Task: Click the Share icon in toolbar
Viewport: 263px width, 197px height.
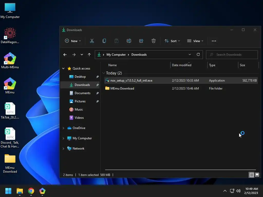Action: [141, 41]
